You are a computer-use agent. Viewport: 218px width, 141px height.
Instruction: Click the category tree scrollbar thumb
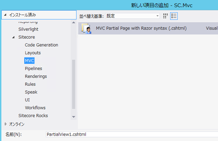(74, 84)
